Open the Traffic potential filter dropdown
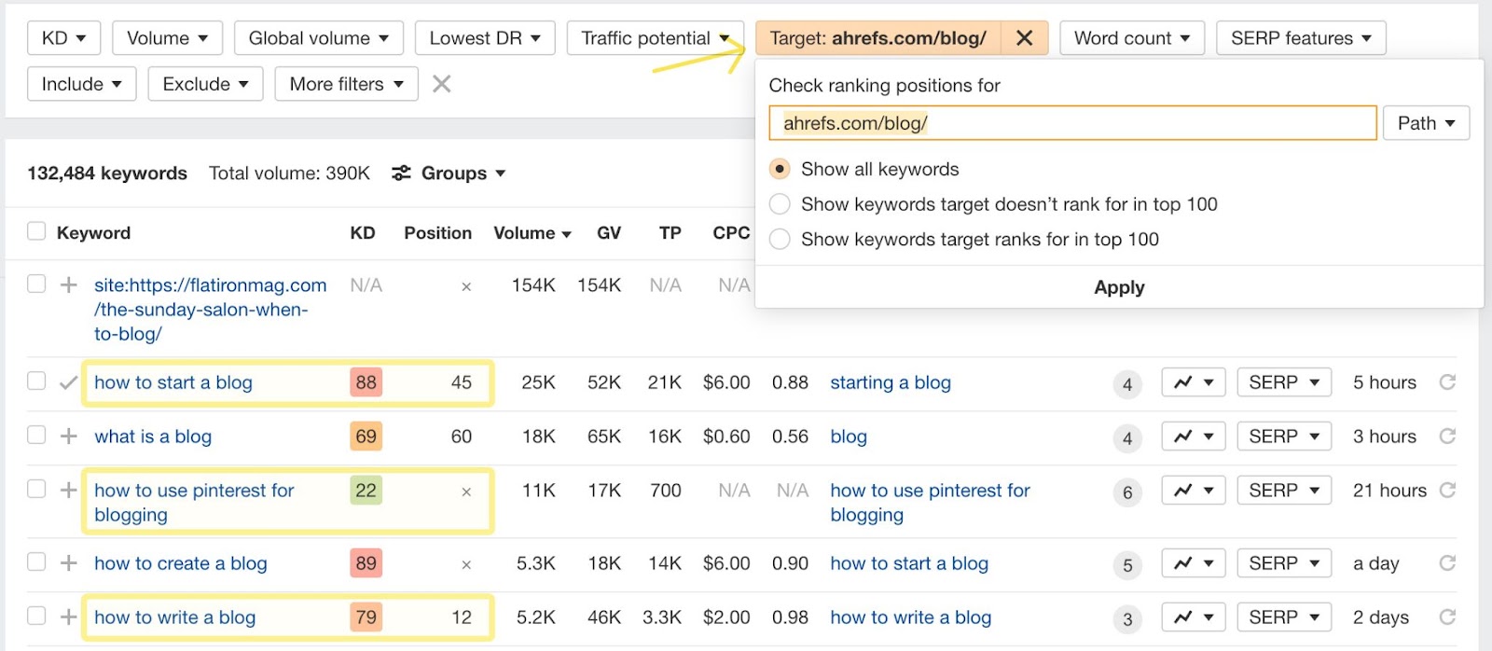The height and width of the screenshot is (651, 1492). [x=656, y=38]
